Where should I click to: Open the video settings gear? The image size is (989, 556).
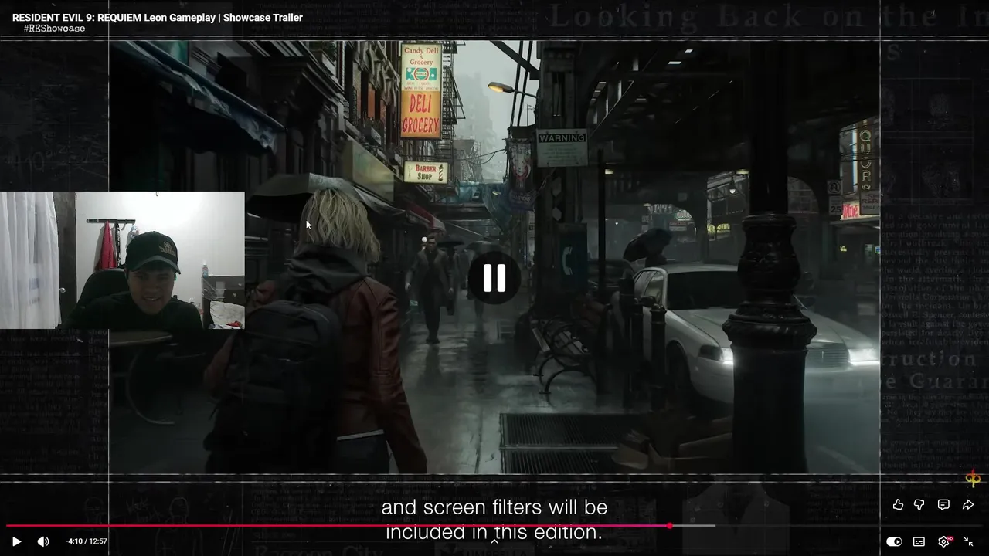[944, 541]
